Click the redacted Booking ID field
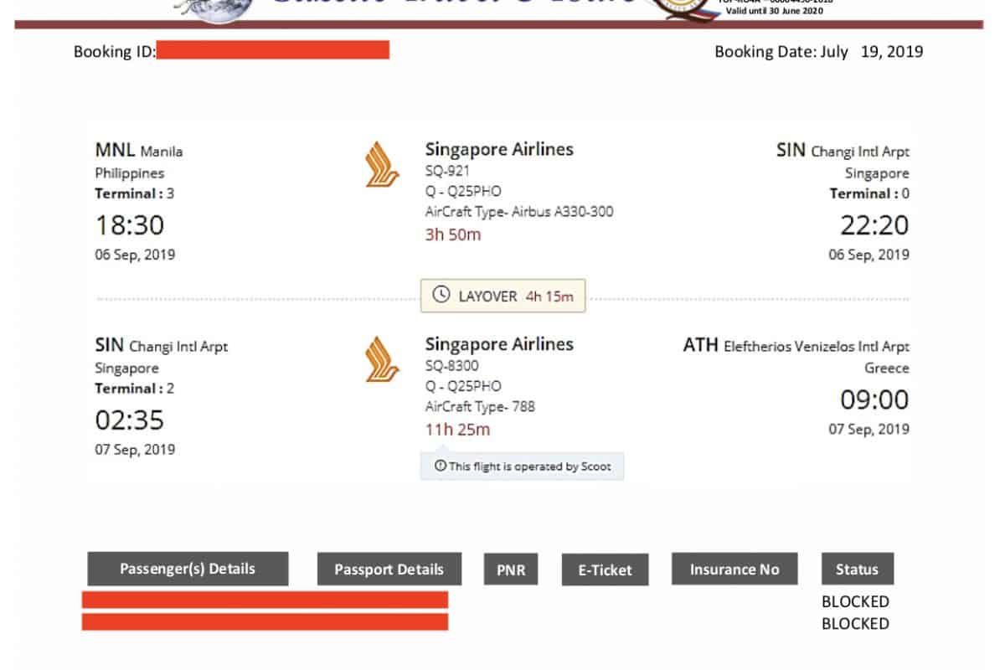 (272, 50)
